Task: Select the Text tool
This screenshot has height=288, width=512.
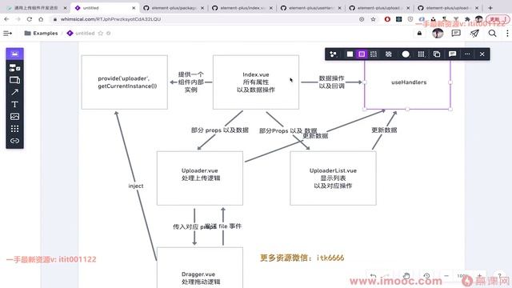Action: pos(14,104)
